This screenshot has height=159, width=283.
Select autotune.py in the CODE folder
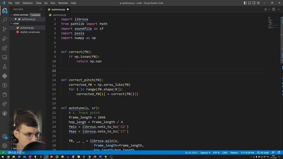27,28
